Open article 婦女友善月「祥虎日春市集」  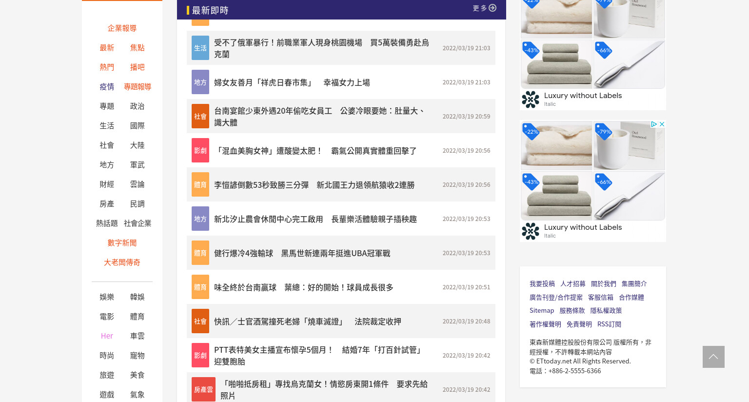point(292,82)
